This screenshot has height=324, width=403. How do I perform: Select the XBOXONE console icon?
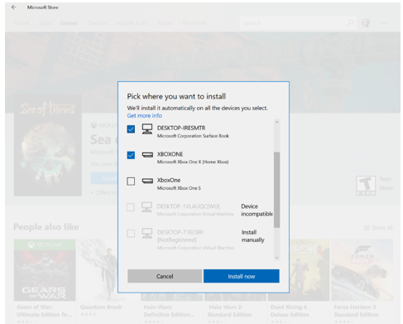pos(147,155)
